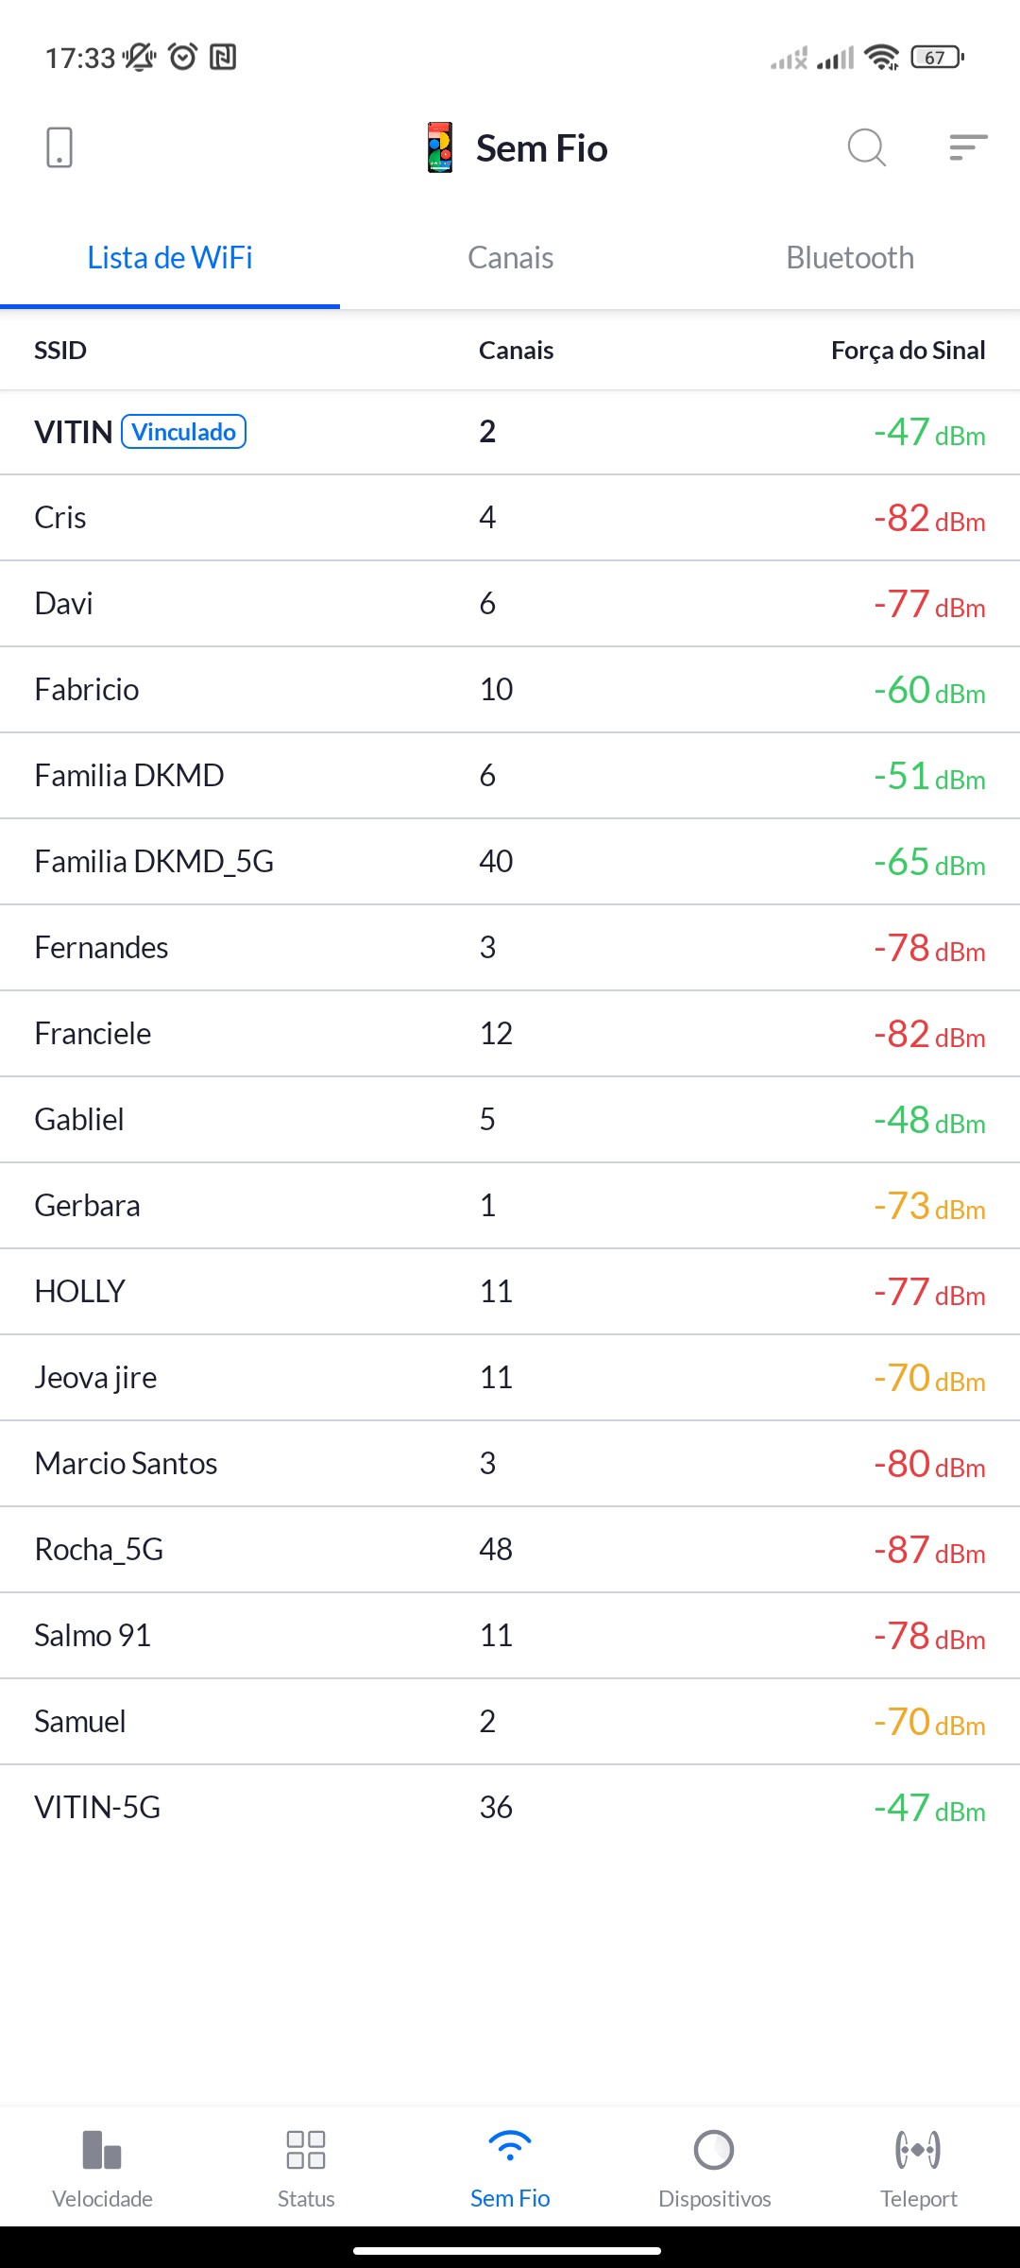This screenshot has height=2268, width=1020.
Task: Tap the Gabliel network entry
Action: tap(510, 1120)
